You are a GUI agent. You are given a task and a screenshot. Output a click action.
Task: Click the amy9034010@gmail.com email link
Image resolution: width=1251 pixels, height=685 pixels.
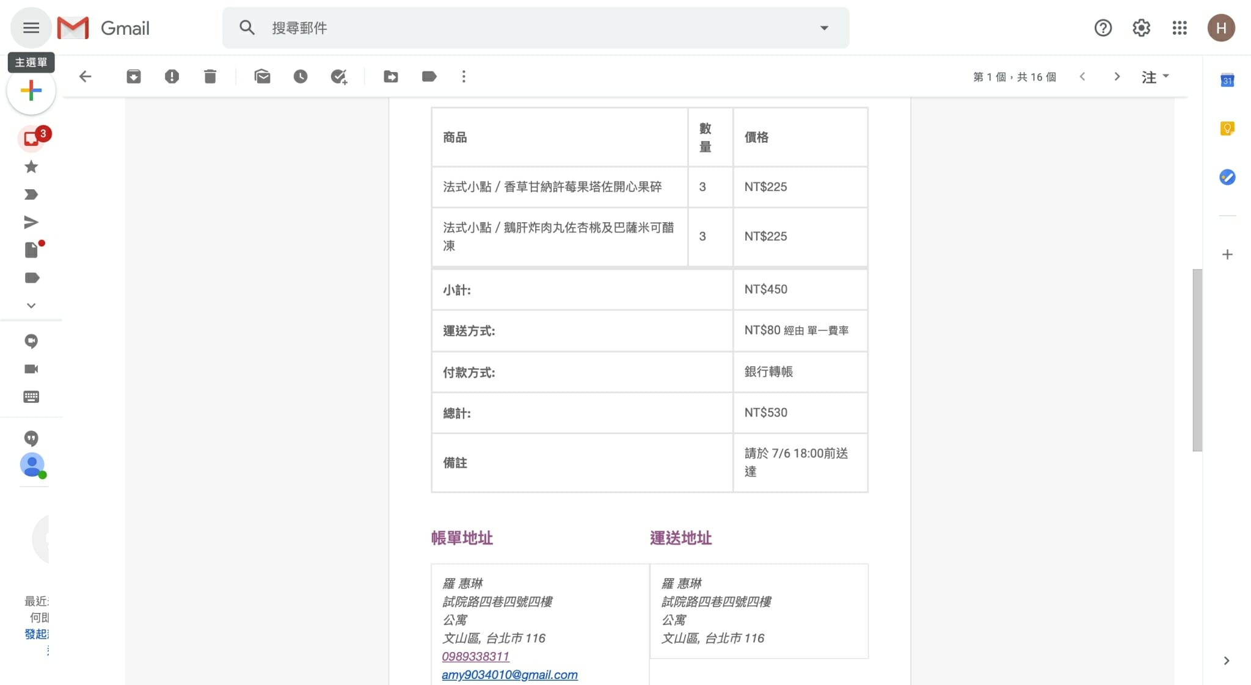(509, 675)
